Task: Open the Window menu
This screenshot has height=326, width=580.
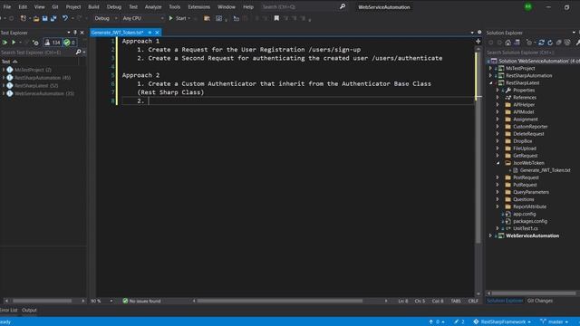Action: pyautogui.click(x=226, y=6)
